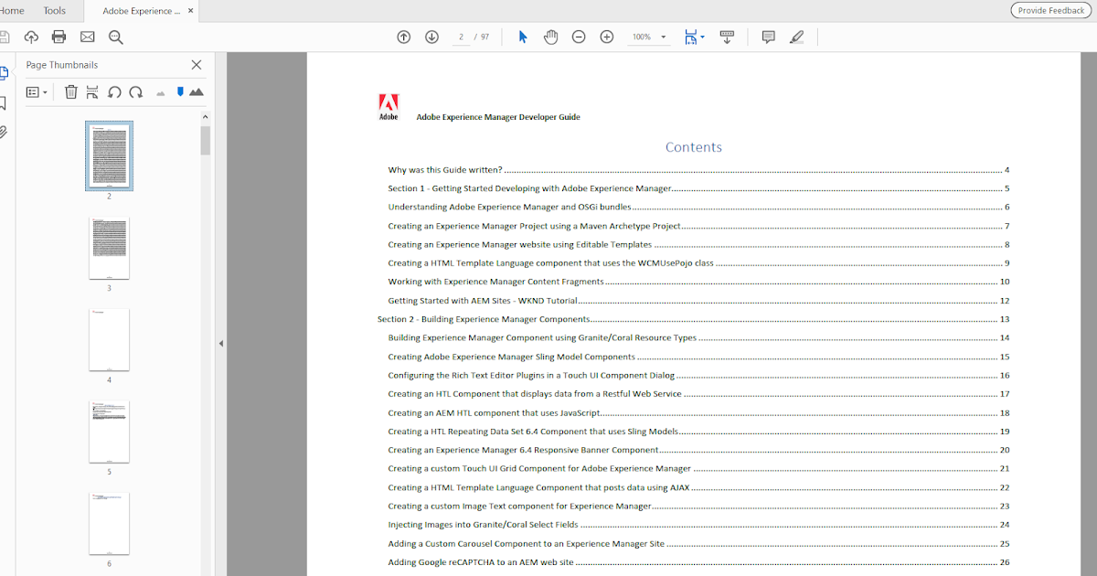Print the document

pos(59,37)
